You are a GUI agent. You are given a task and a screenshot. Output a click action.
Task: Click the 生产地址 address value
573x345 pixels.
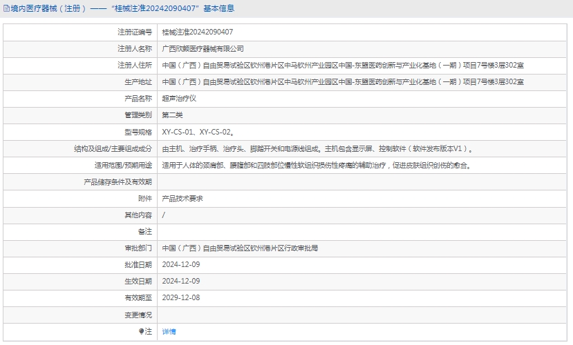pyautogui.click(x=342, y=82)
